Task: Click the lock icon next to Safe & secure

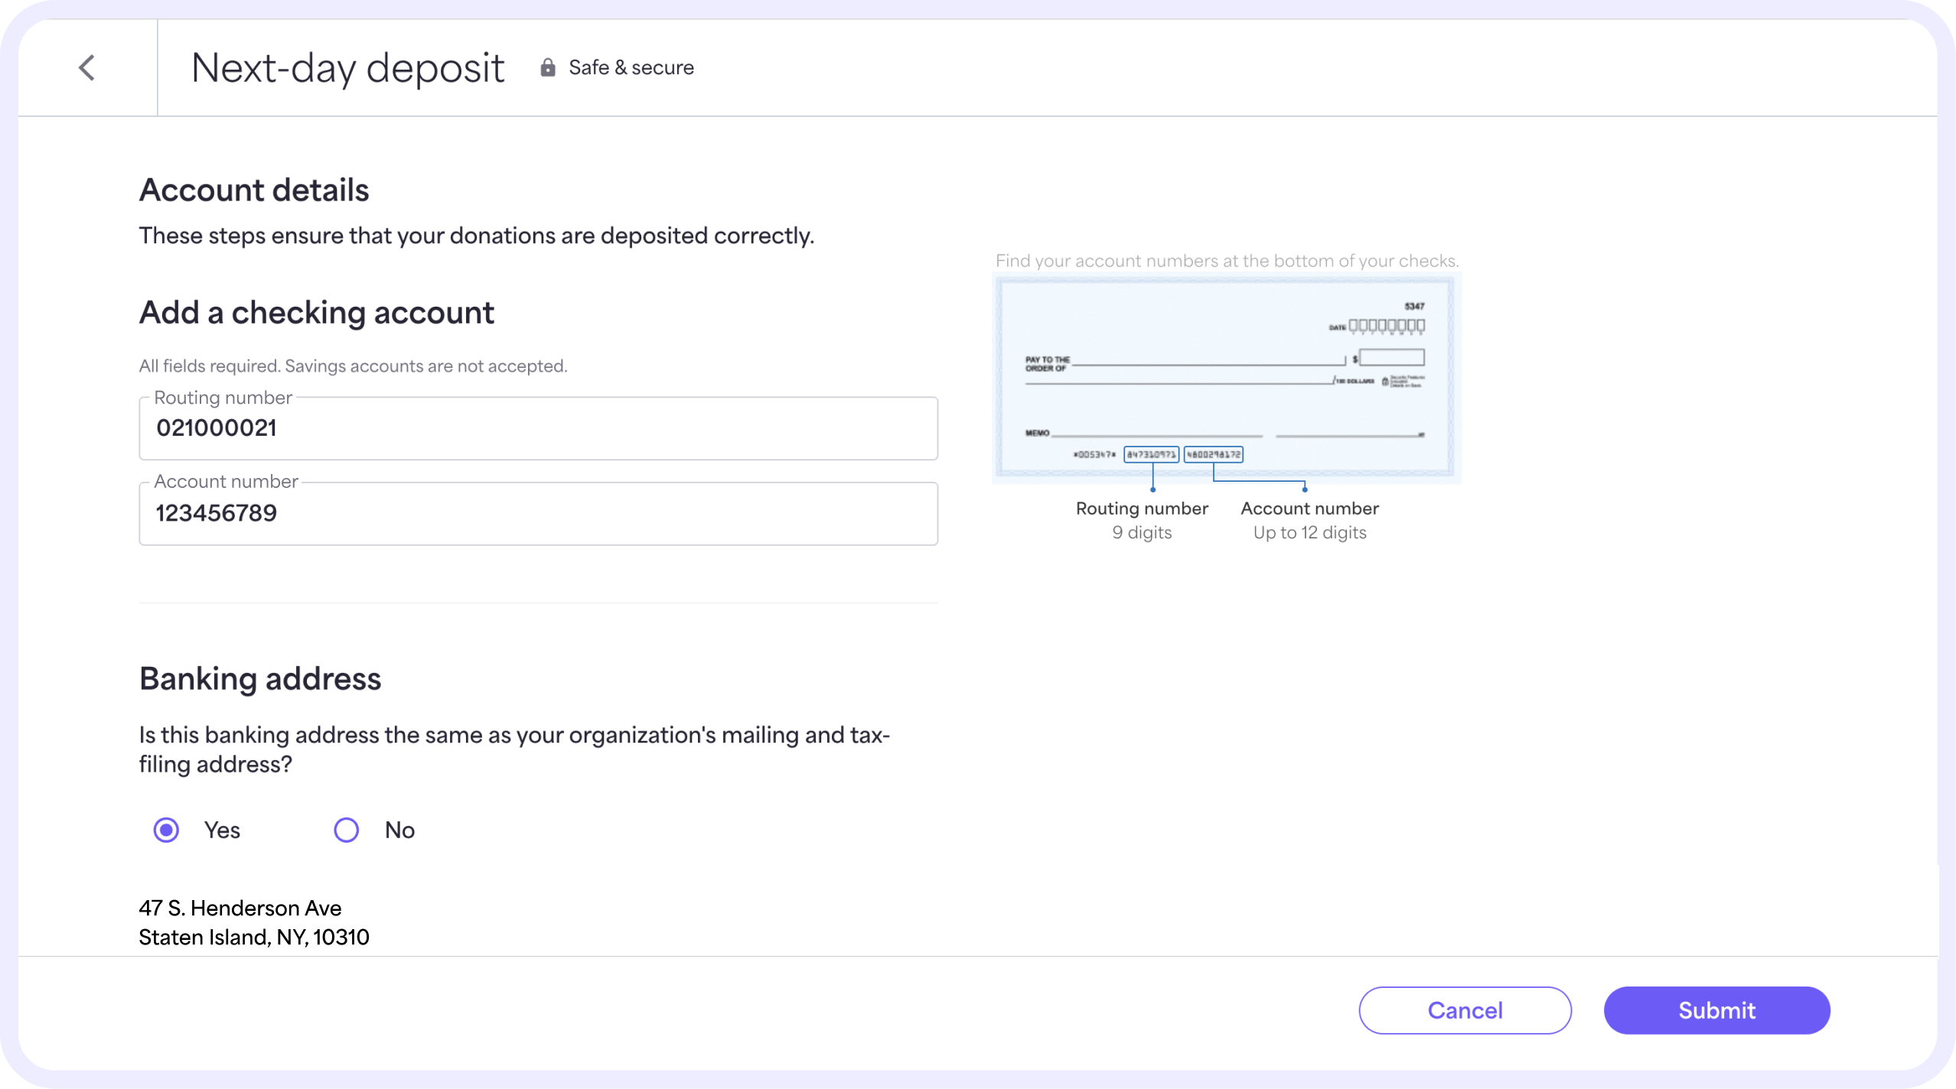Action: 546,67
